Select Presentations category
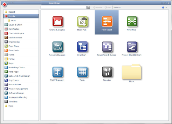Screen dimensions: 172x124 [21, 84]
